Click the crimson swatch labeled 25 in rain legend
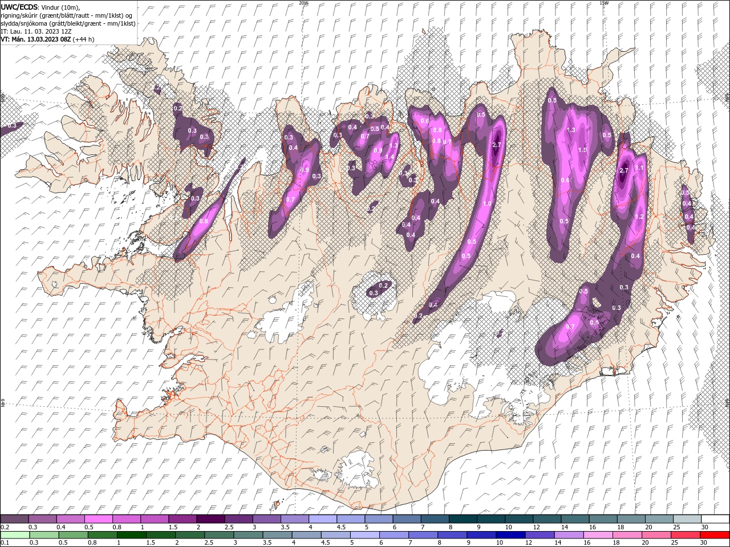This screenshot has width=730, height=547. (686, 535)
